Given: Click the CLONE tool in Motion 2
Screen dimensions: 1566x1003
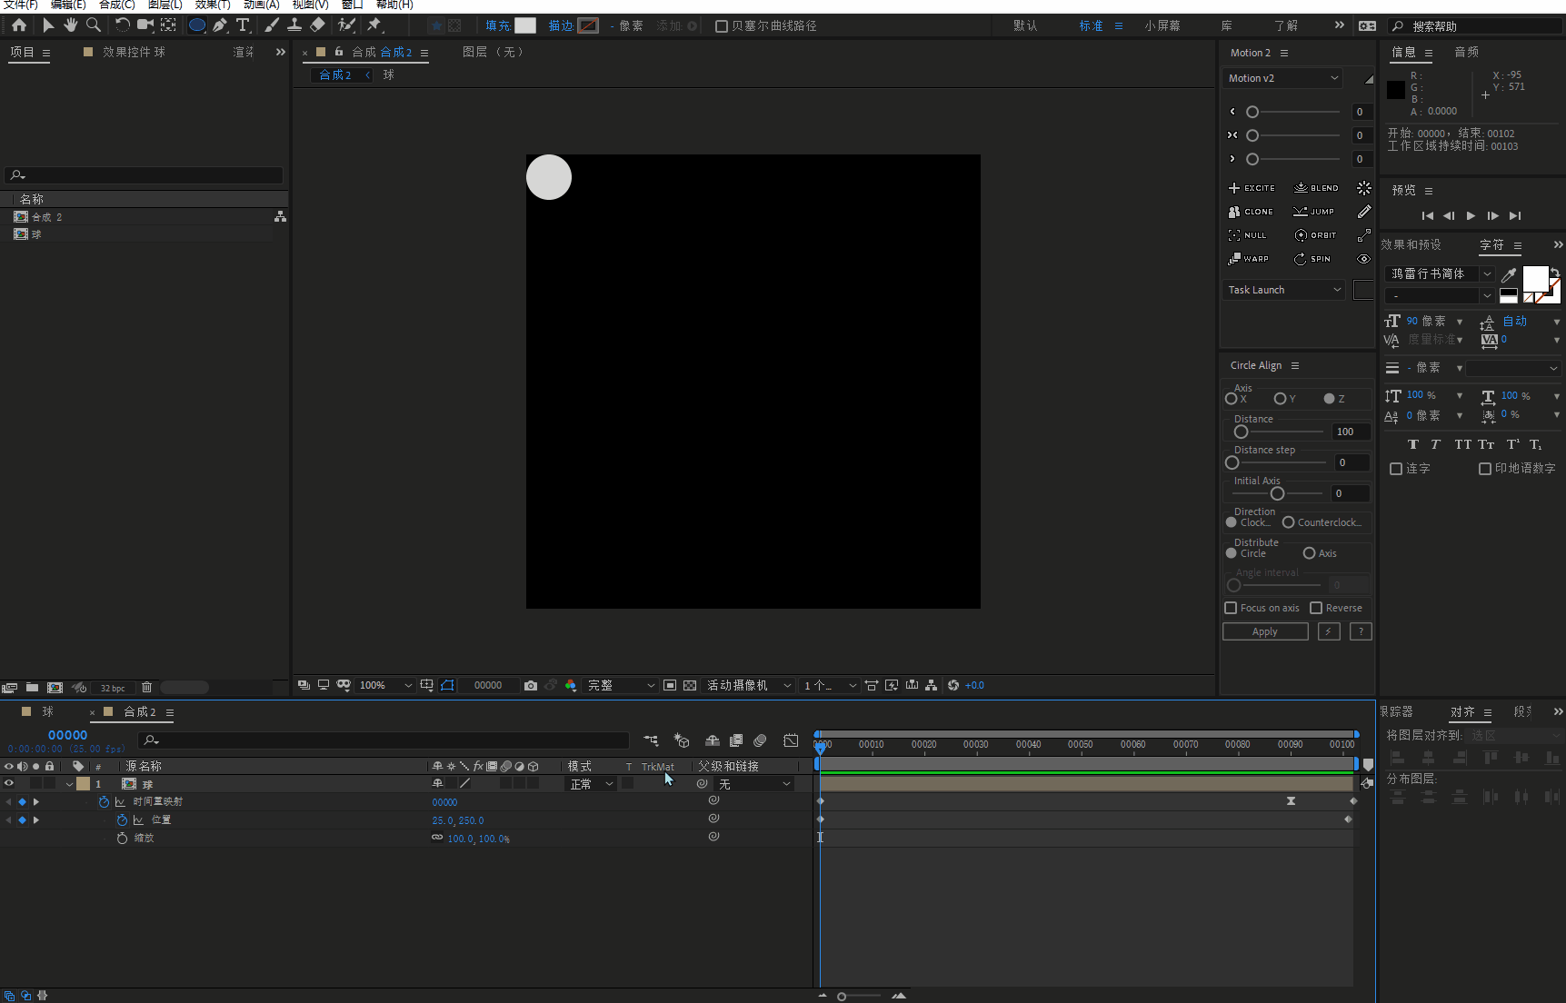Looking at the screenshot, I should tap(1251, 212).
